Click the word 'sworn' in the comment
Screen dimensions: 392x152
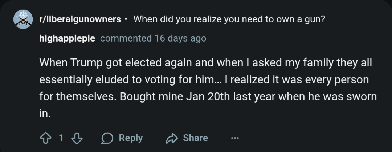pos(362,96)
